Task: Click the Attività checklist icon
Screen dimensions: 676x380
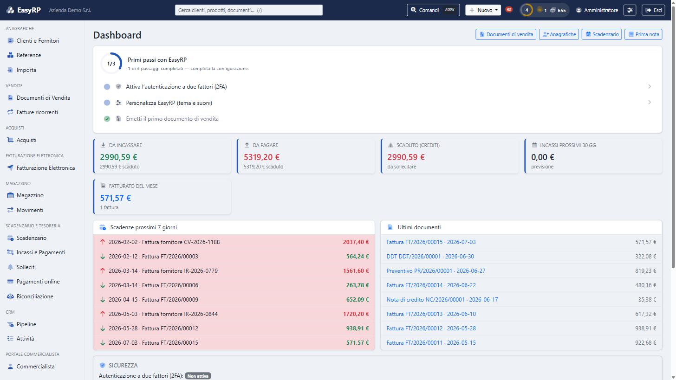Action: point(10,339)
